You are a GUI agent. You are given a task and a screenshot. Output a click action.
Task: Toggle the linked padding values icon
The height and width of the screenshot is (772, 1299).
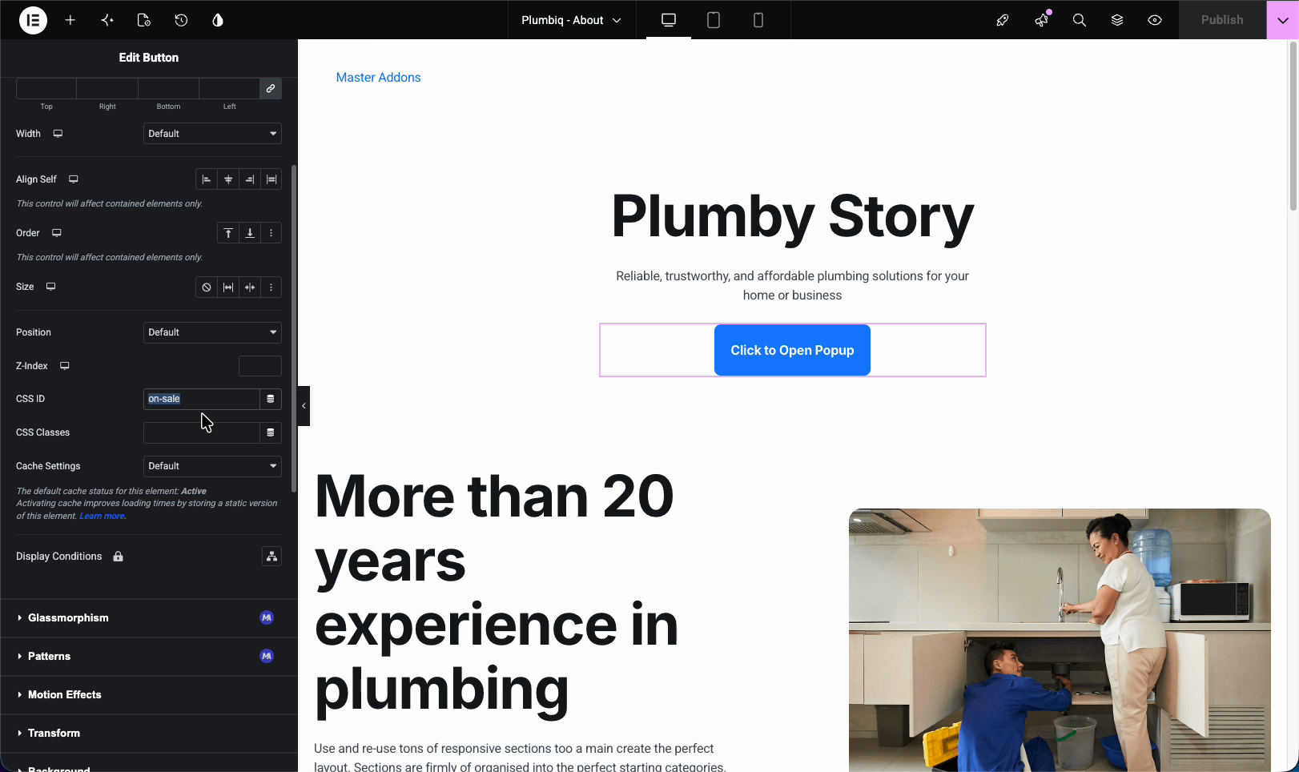pos(271,88)
